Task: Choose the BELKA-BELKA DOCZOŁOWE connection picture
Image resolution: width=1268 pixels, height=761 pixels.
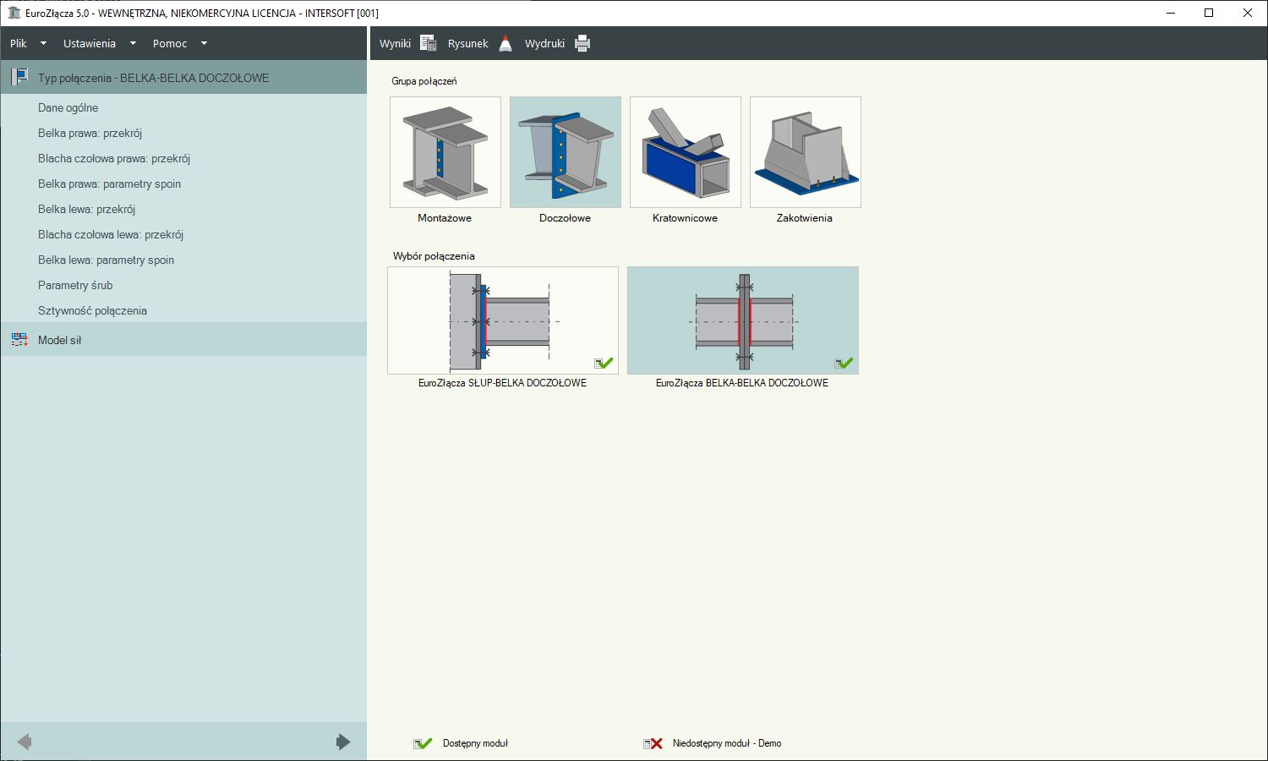Action: point(743,320)
